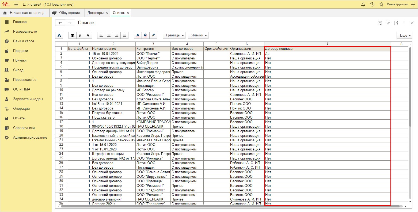Image resolution: width=418 pixels, height=212 pixels.
Task: Select cell with value Да
Action: point(327,54)
